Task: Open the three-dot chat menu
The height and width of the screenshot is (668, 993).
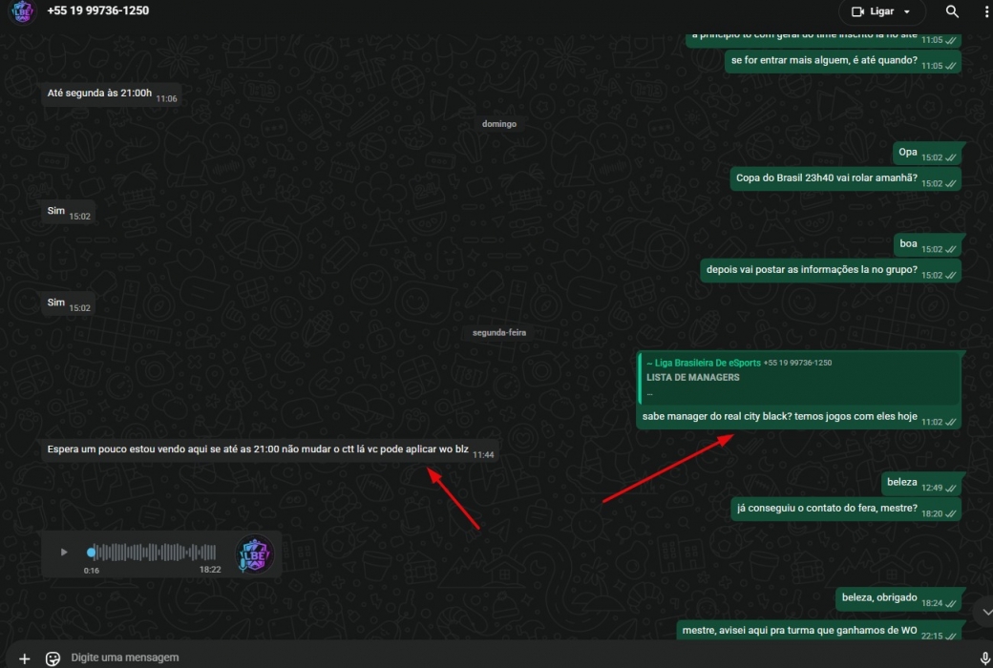Action: pos(986,11)
